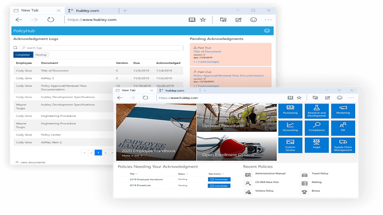This screenshot has height=215, width=383.
Task: Click CV-004-New Hire policy
Action: (267, 182)
